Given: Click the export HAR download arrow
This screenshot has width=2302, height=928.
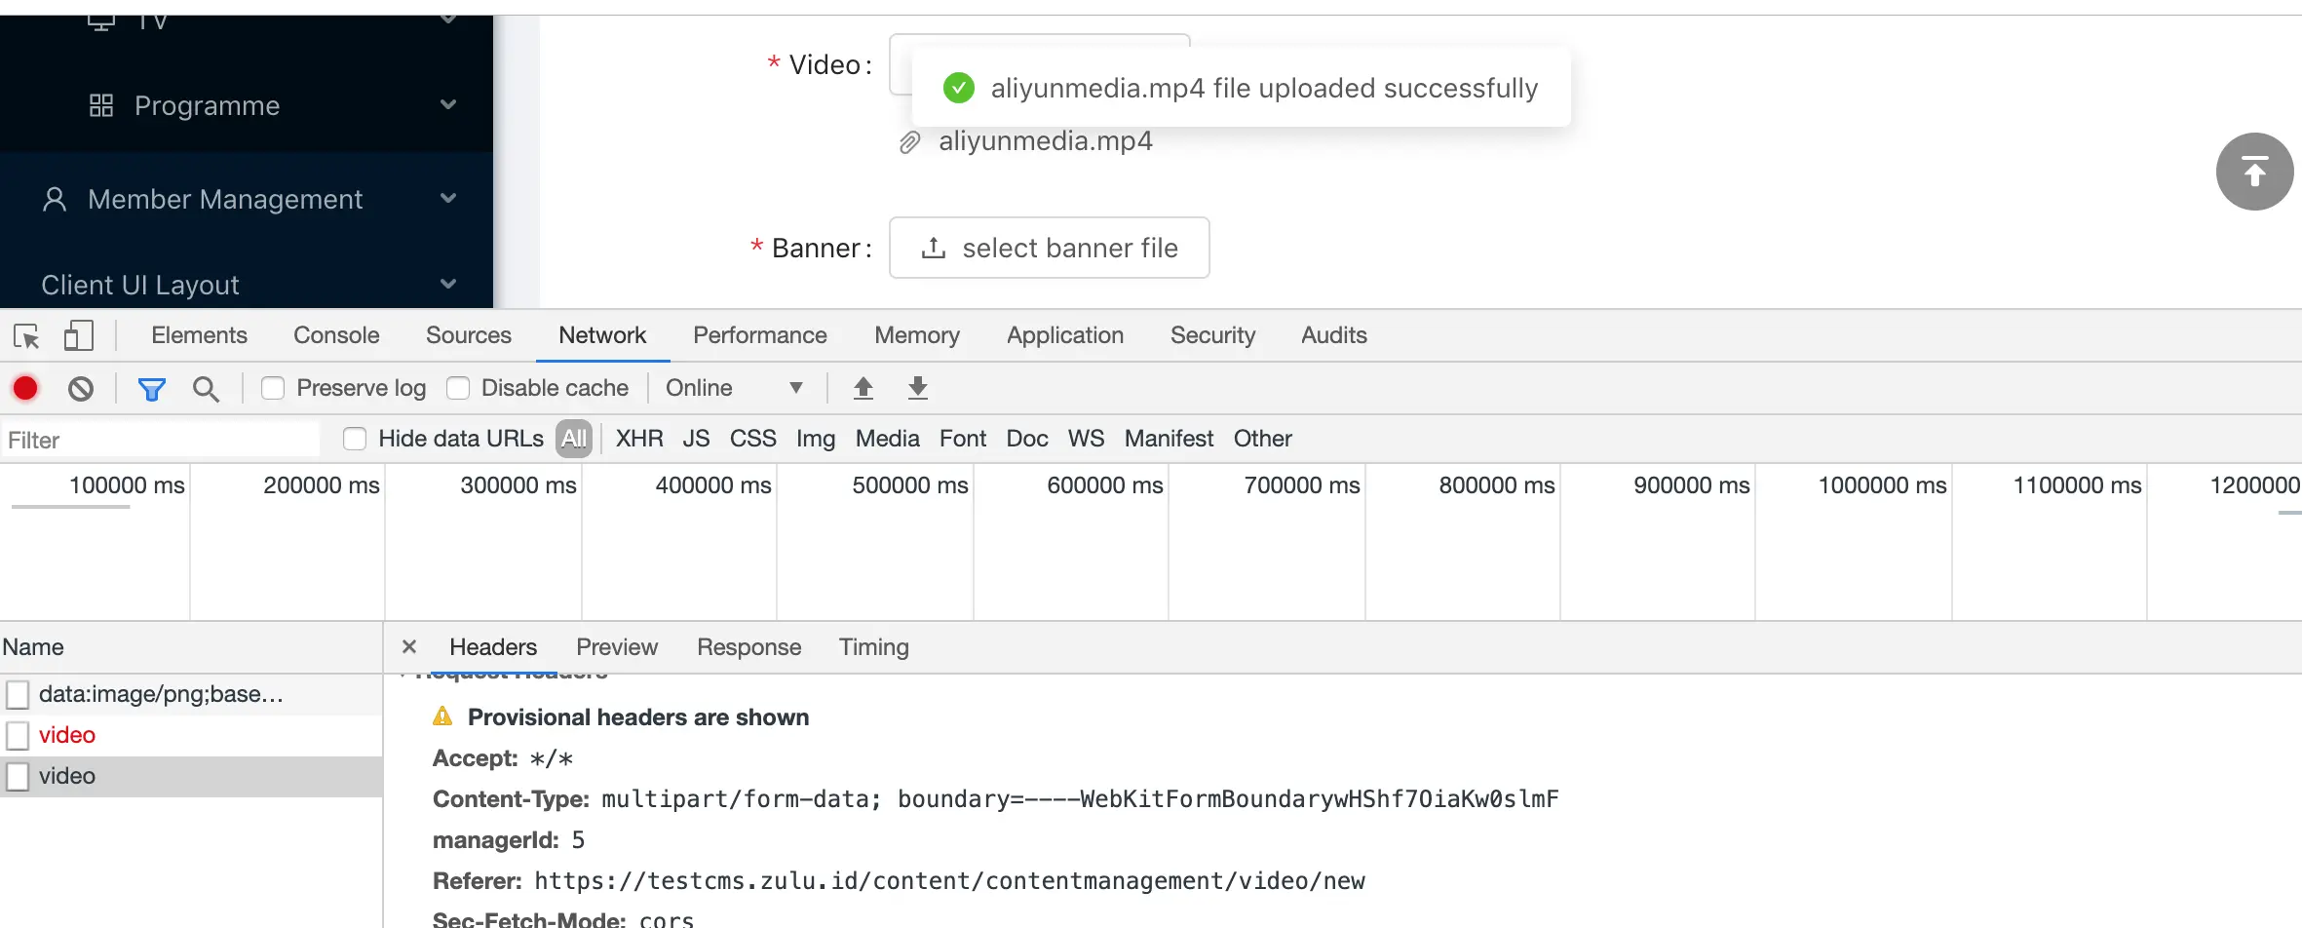Looking at the screenshot, I should click(x=918, y=388).
